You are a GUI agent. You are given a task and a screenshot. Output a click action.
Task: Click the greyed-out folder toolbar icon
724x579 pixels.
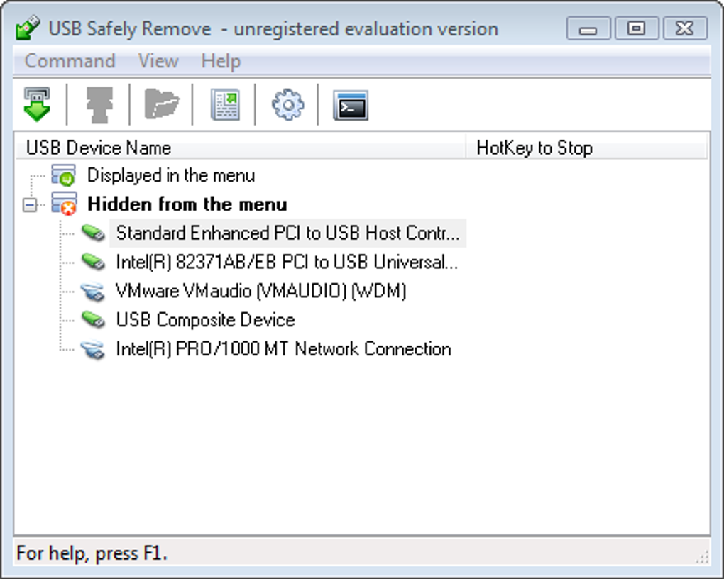tap(162, 106)
